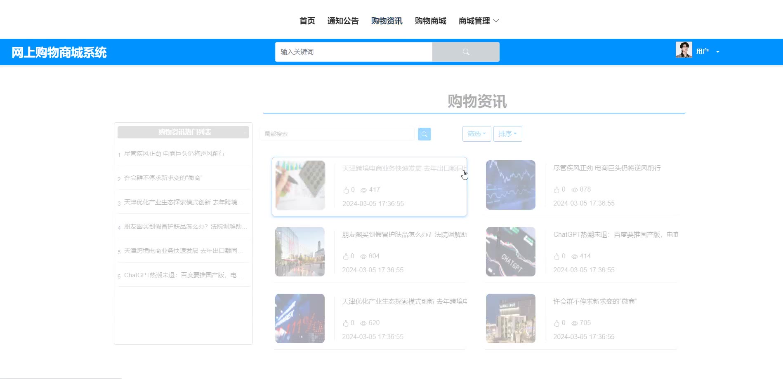Image resolution: width=783 pixels, height=379 pixels.
Task: Click eye icon beside 705 views
Action: click(574, 323)
